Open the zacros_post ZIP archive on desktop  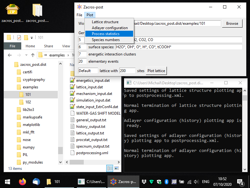12,10
